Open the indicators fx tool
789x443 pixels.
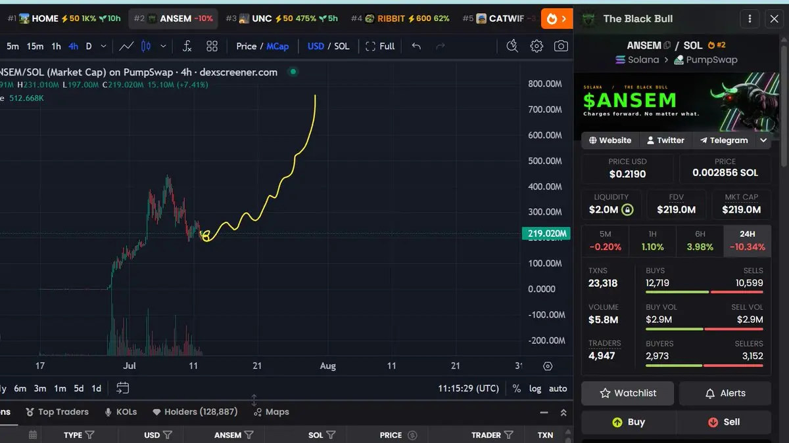(187, 46)
